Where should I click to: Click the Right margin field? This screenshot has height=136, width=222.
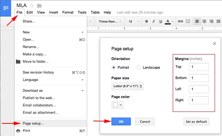[199, 100]
